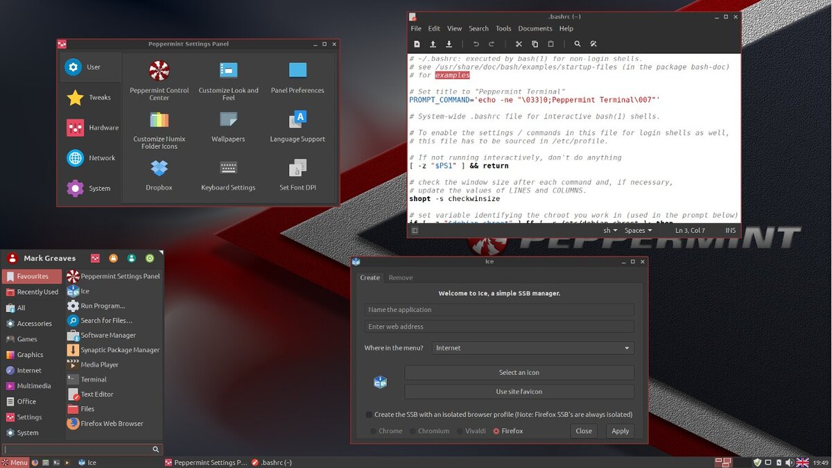This screenshot has height=468, width=832.
Task: Open 'Where in the menu?' Internet dropdown
Action: coord(533,348)
